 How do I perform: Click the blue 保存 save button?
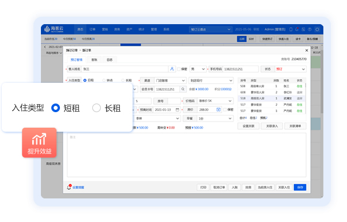300,187
